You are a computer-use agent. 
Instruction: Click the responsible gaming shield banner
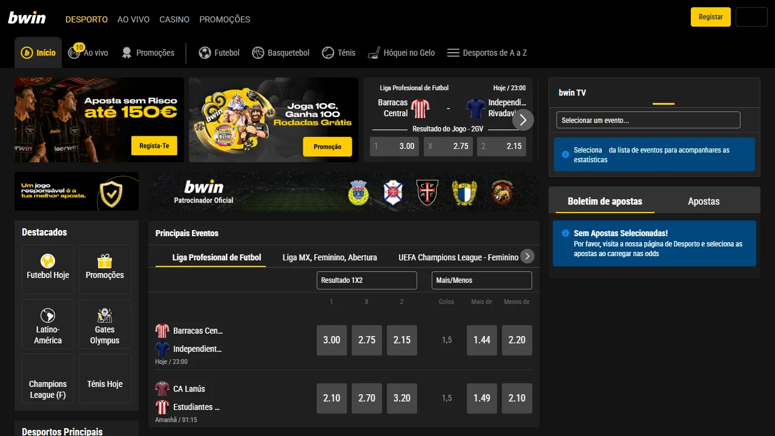pyautogui.click(x=76, y=191)
